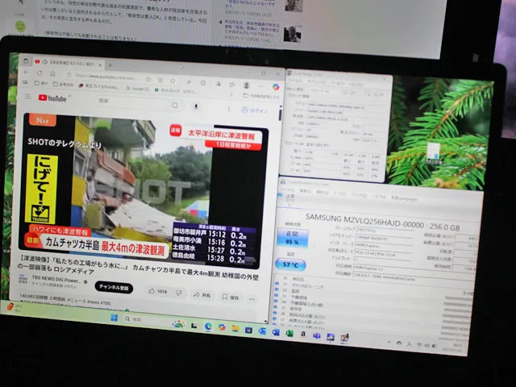Open the Edge profile avatar icon
Image resolution: width=516 pixels, height=387 pixels.
coord(246,85)
